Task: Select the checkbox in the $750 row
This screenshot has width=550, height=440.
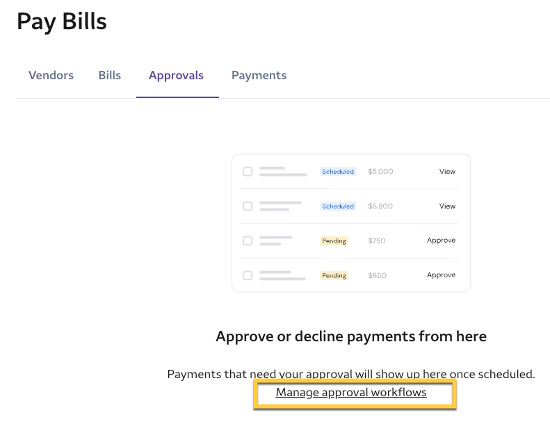Action: [248, 241]
